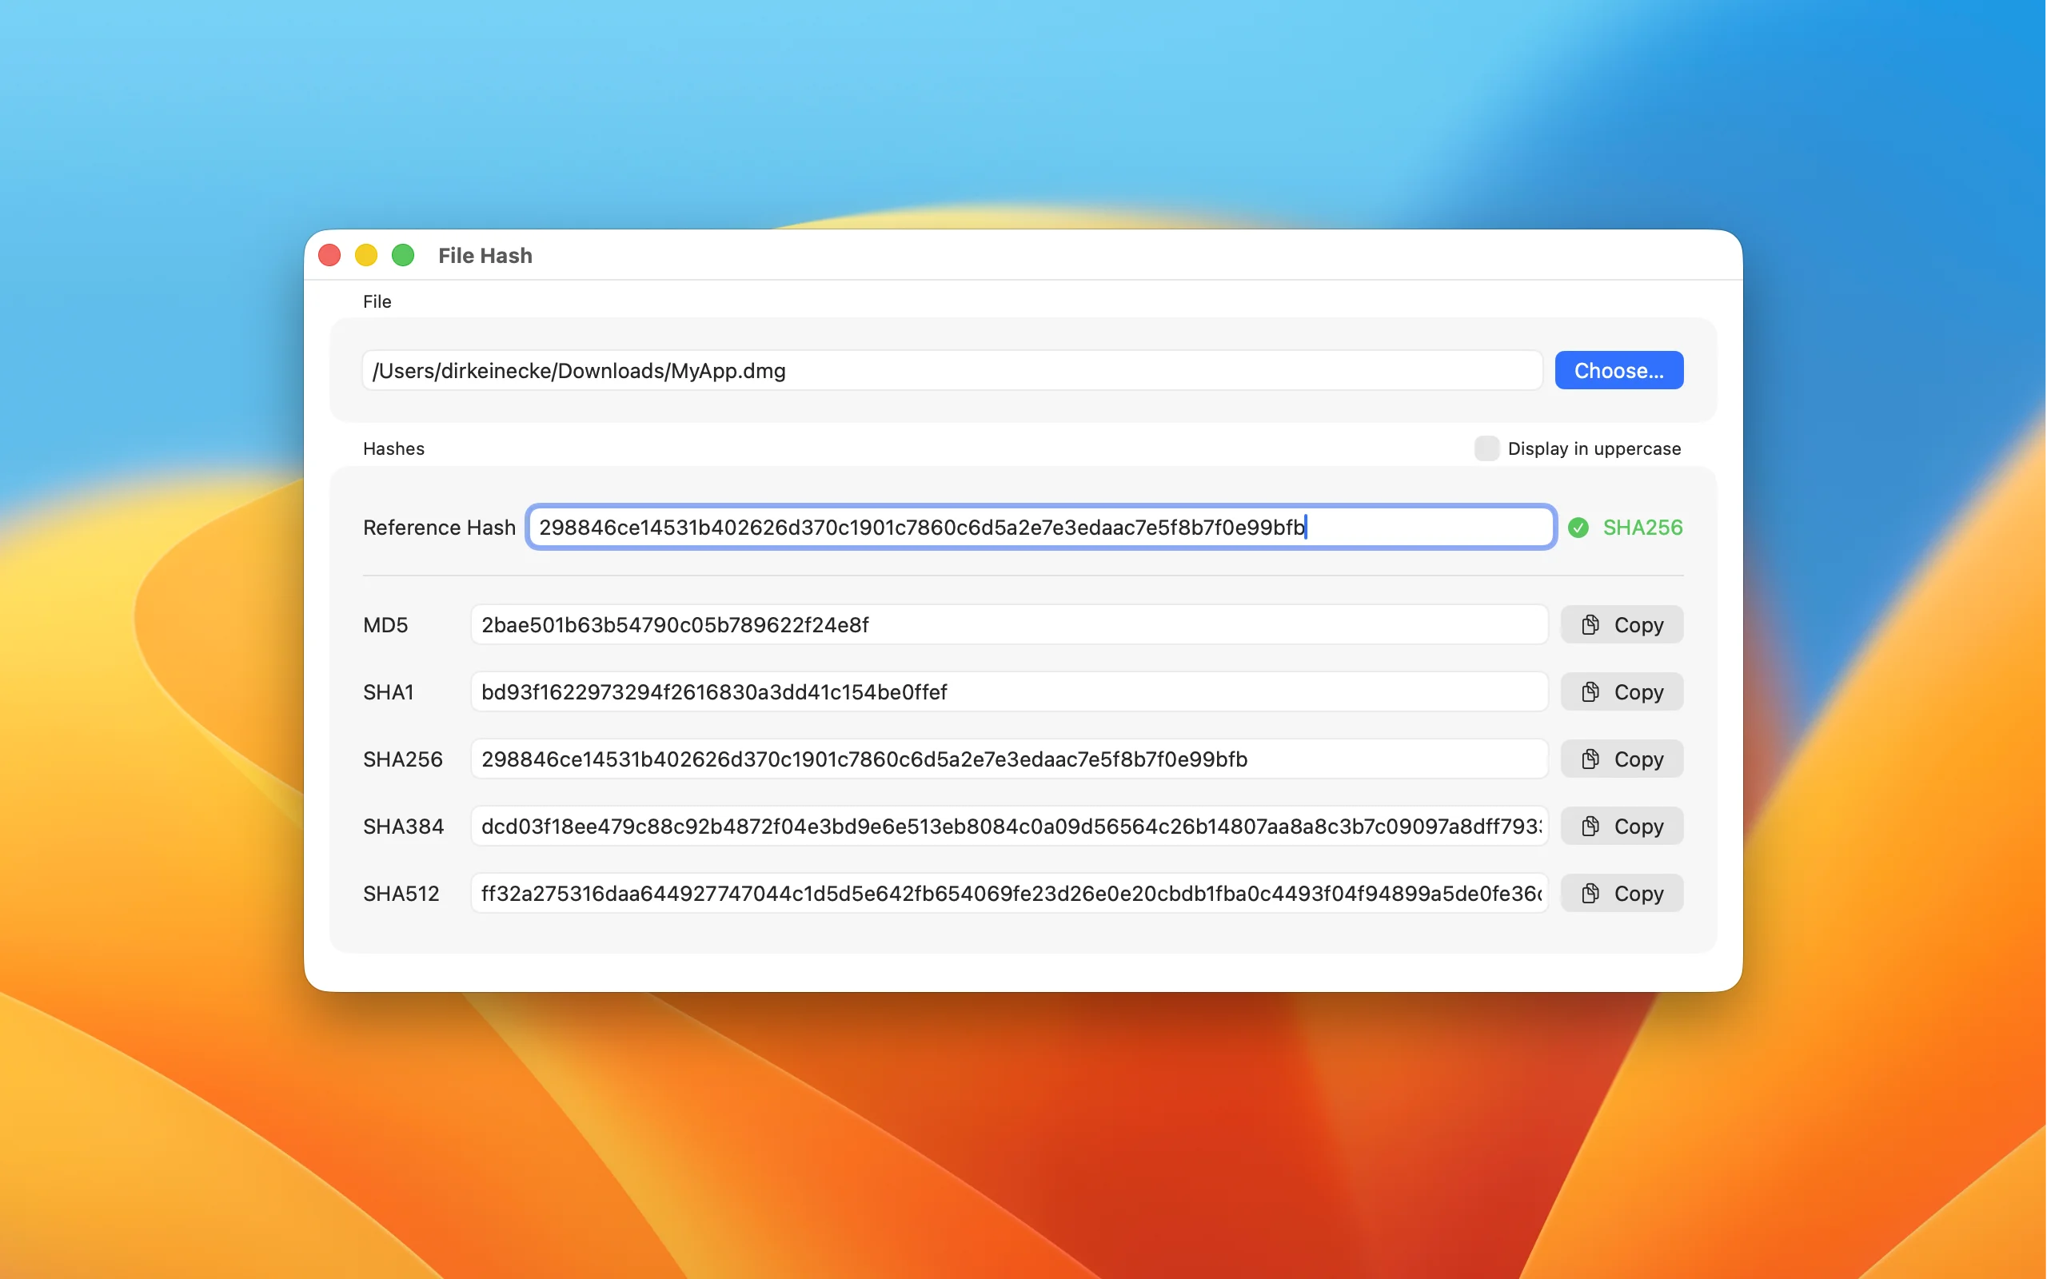
Task: Close the File Hash window
Action: click(330, 256)
